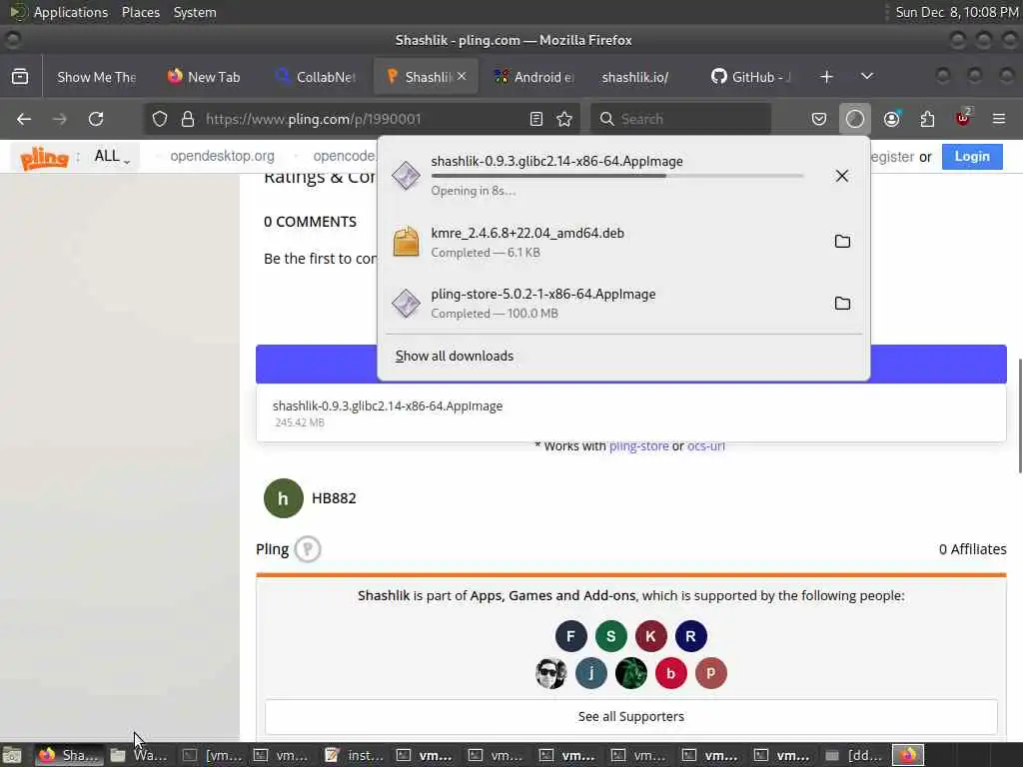Open supporter avatar P
The image size is (1023, 767).
tap(710, 673)
